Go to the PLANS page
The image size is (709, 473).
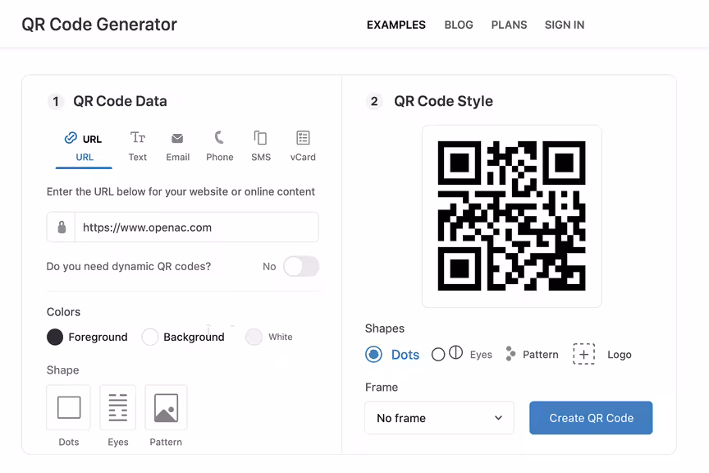point(509,25)
